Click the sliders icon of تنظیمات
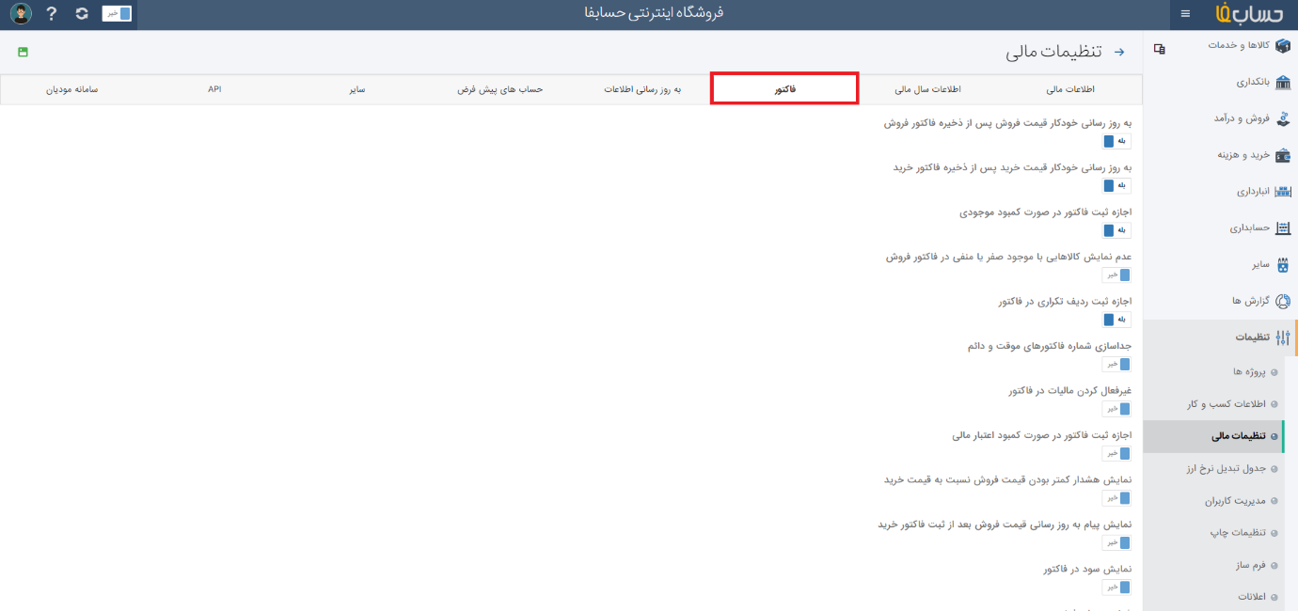This screenshot has width=1298, height=611. pos(1282,337)
